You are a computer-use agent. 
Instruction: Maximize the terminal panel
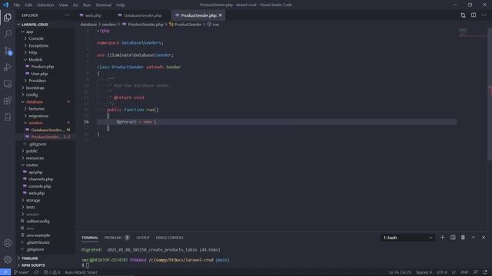pos(474,238)
